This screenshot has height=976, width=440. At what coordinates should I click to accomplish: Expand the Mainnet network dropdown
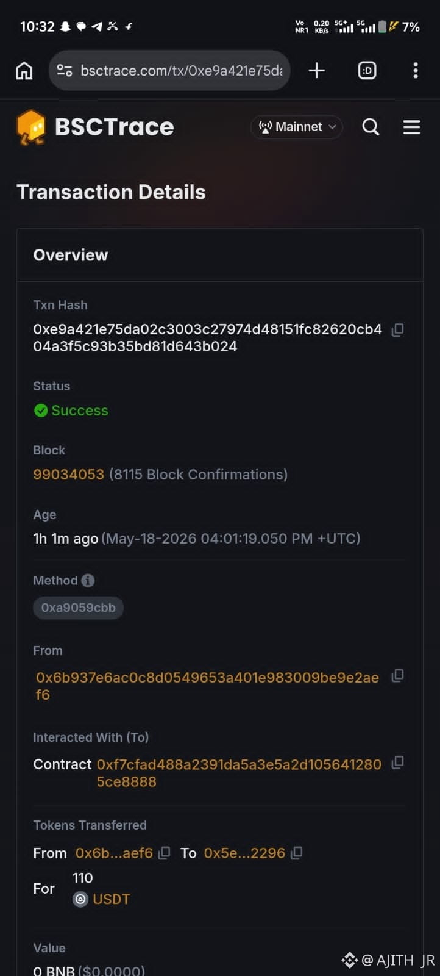pos(297,127)
